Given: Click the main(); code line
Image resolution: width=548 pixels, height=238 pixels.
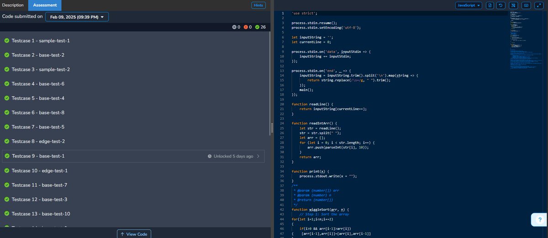Looking at the screenshot, I should coord(306,90).
